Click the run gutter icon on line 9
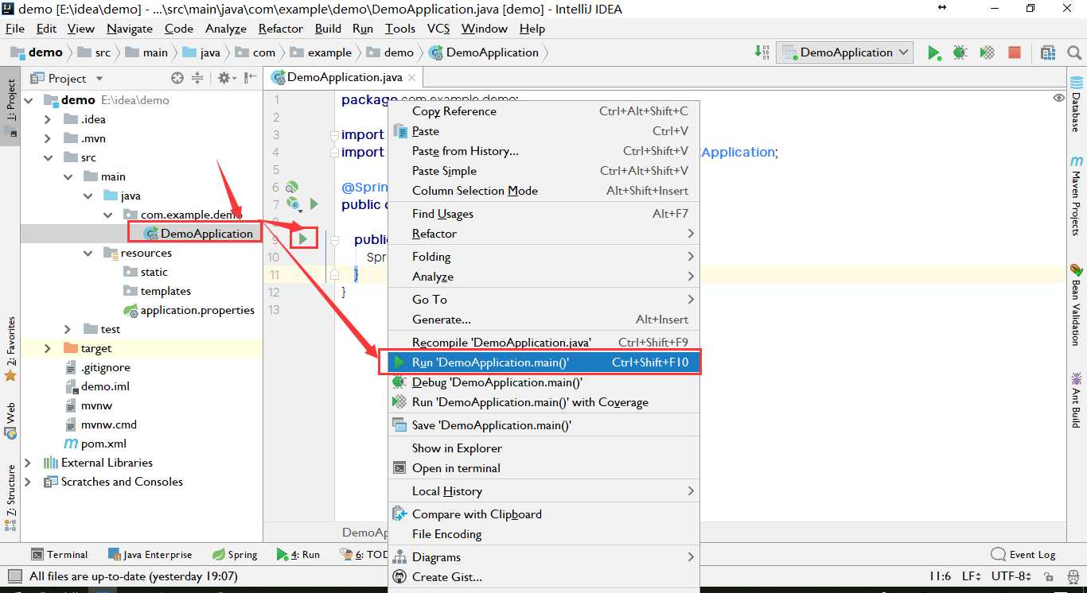The image size is (1087, 593). [303, 238]
